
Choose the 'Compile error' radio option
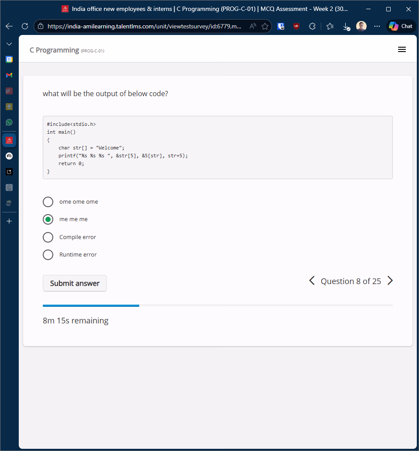pyautogui.click(x=48, y=237)
